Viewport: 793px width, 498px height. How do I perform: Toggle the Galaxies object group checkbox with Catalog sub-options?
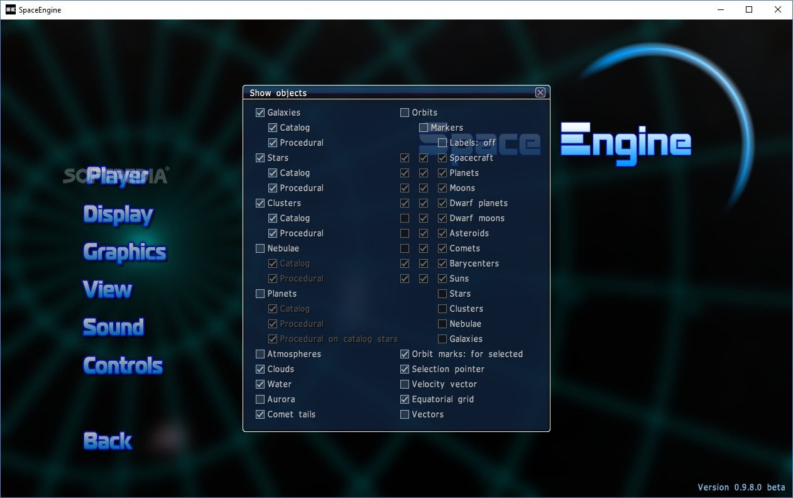260,113
